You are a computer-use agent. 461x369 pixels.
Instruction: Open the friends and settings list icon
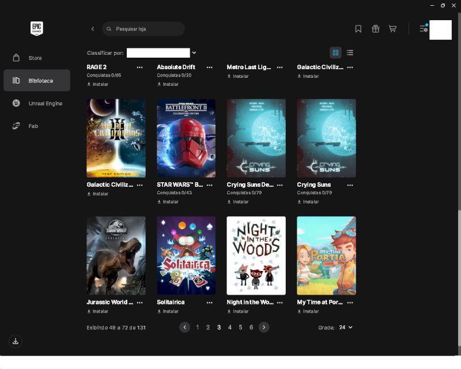424,29
